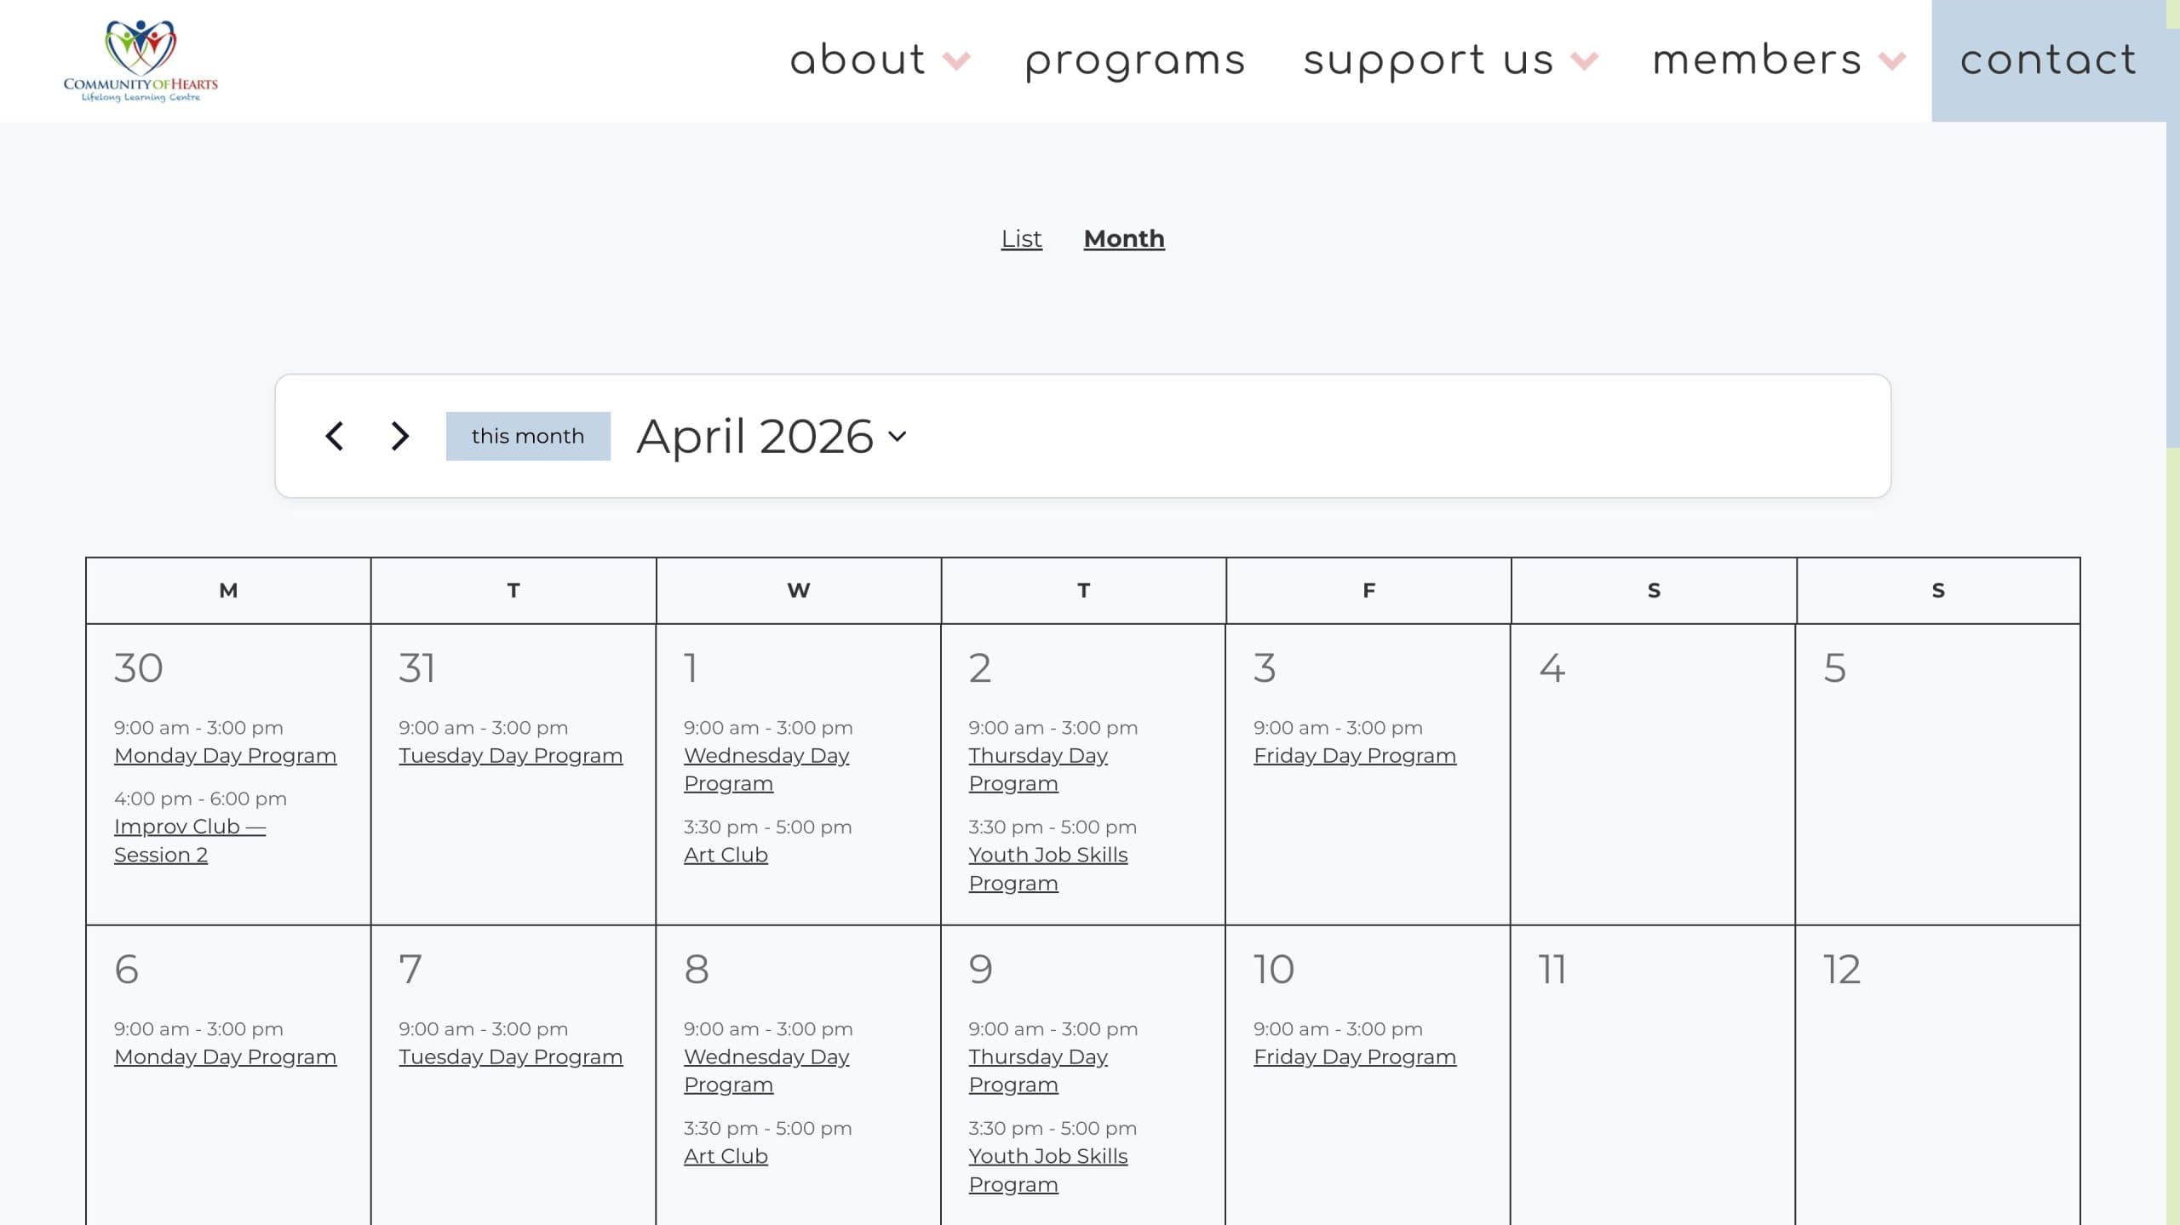Switch to List view
Viewport: 2180px width, 1225px height.
pos(1021,239)
